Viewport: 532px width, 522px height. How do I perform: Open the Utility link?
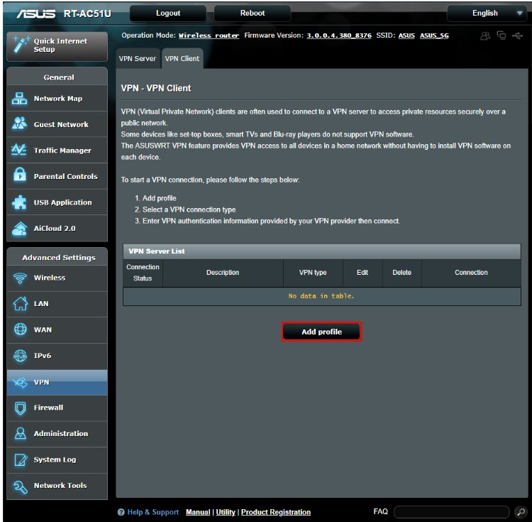point(226,512)
